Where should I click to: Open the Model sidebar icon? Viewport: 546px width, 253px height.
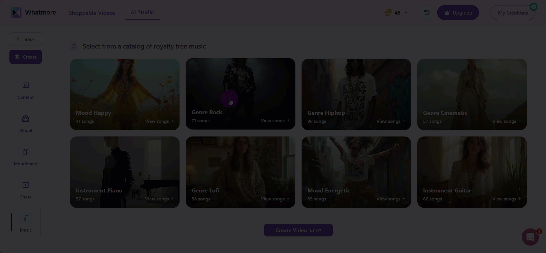[x=25, y=119]
